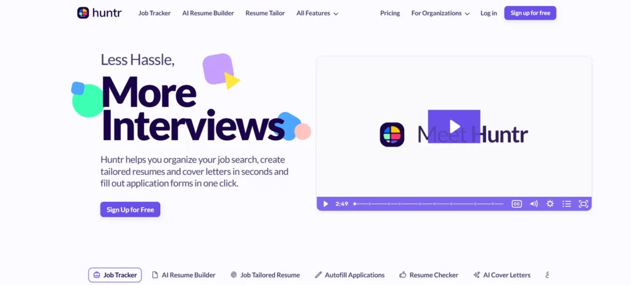Open video settings with the gear icon
Image resolution: width=631 pixels, height=285 pixels.
click(550, 204)
